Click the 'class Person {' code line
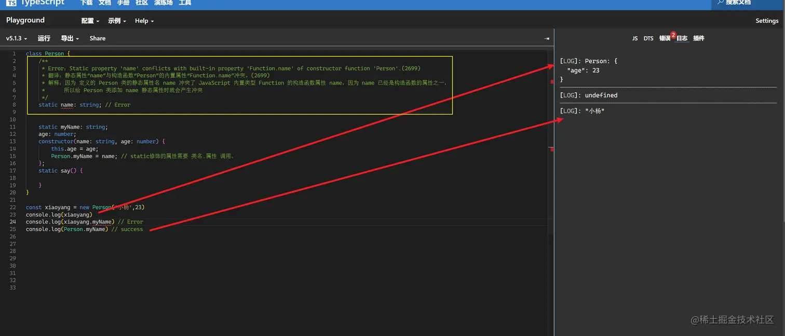This screenshot has width=785, height=336. (48, 53)
